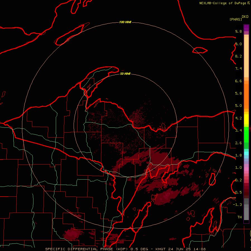Click the (KDP) product abbreviation in the caption
Viewport: 251px width, 251px height.
point(122,249)
